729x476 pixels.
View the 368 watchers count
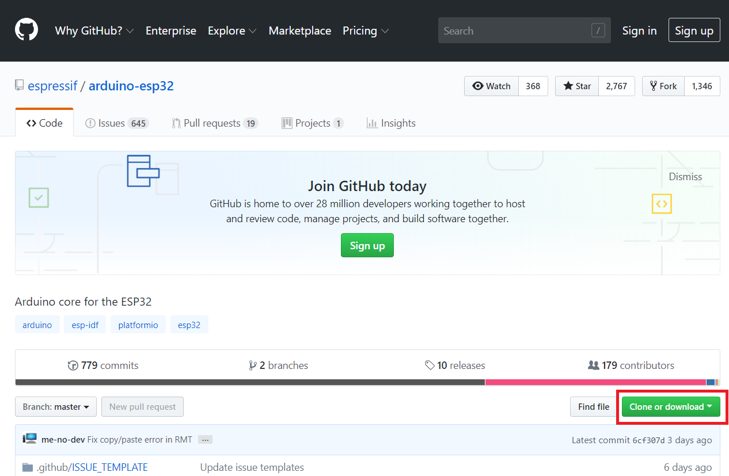pos(533,86)
